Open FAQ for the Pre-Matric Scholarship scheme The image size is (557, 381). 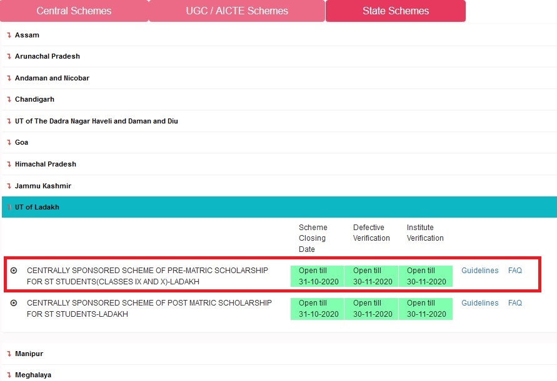point(515,271)
